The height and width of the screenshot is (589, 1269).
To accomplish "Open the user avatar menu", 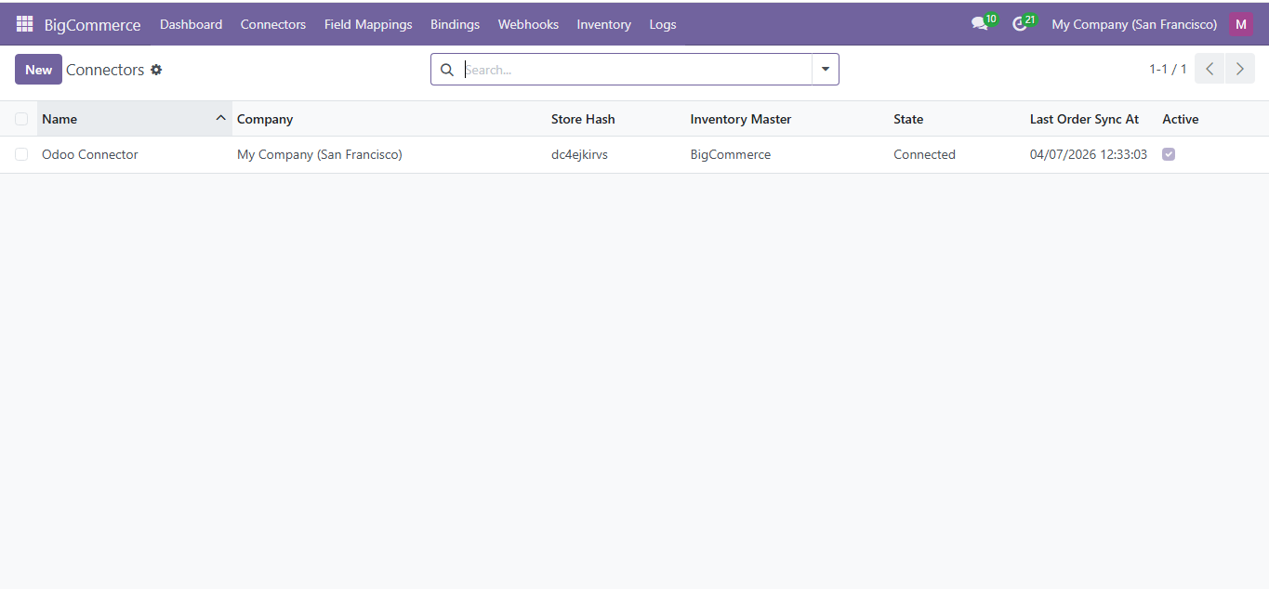I will [1241, 23].
